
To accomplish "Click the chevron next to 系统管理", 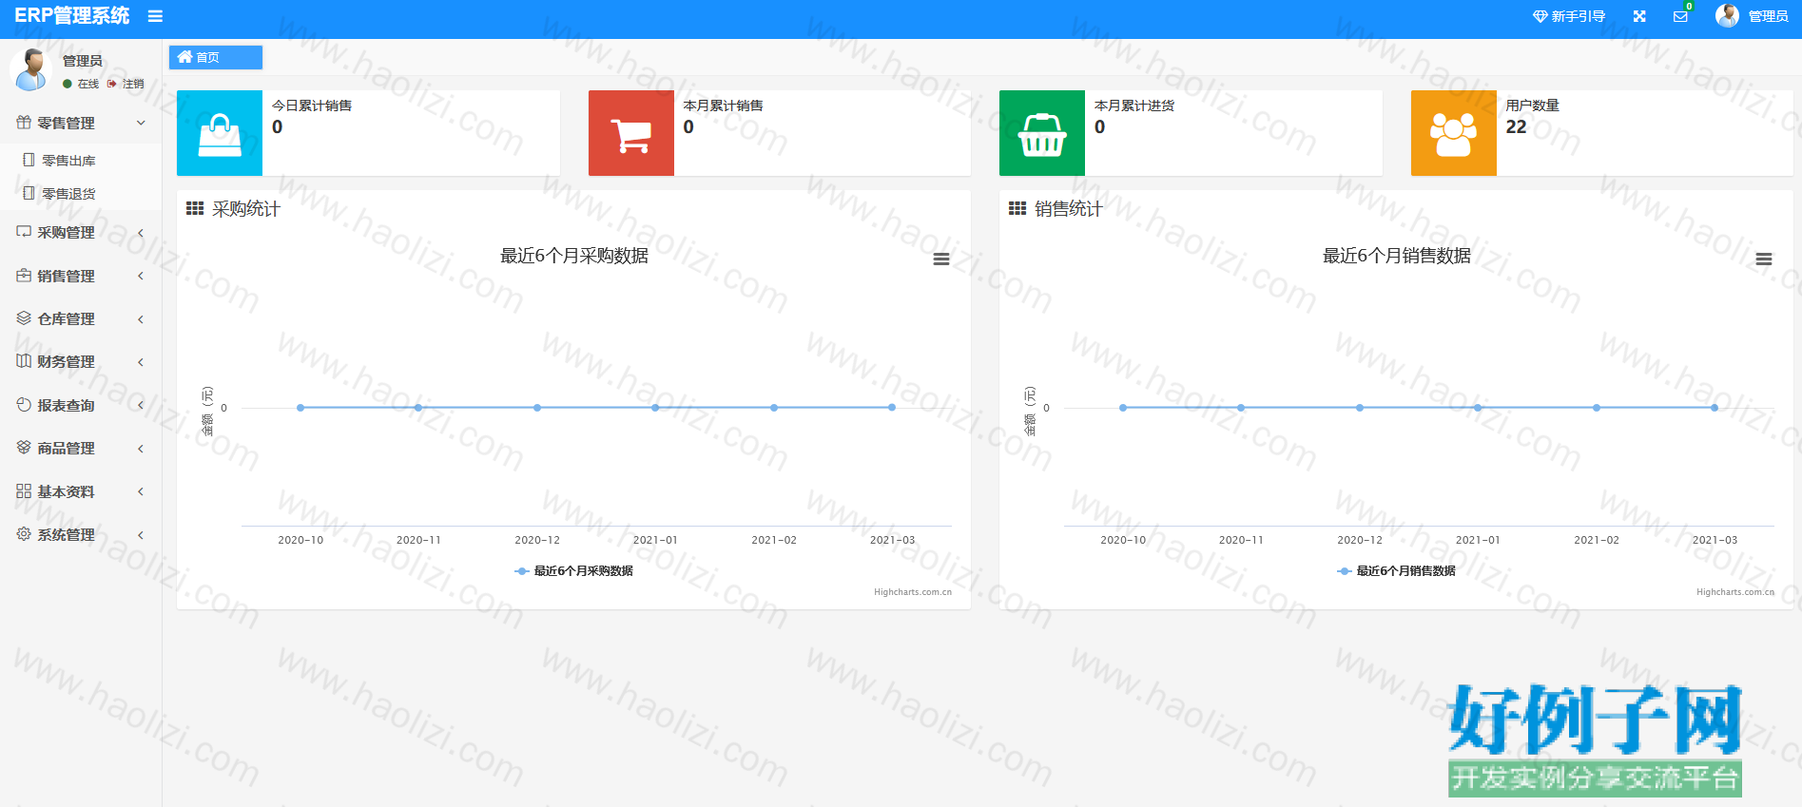I will [x=141, y=535].
